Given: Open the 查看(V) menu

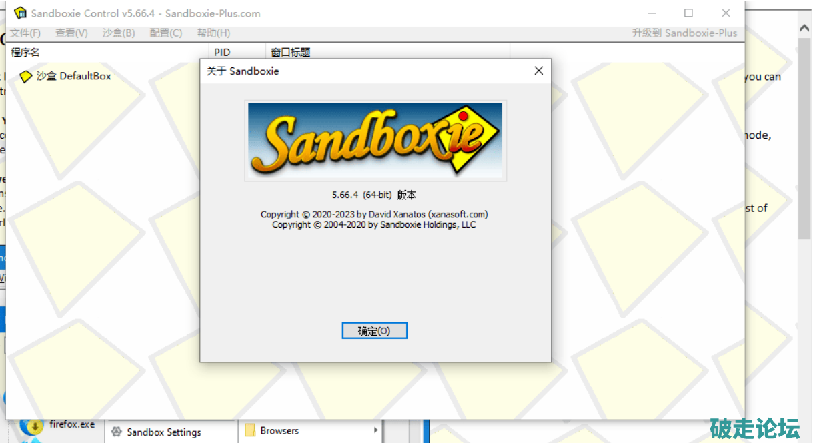Looking at the screenshot, I should coord(71,33).
